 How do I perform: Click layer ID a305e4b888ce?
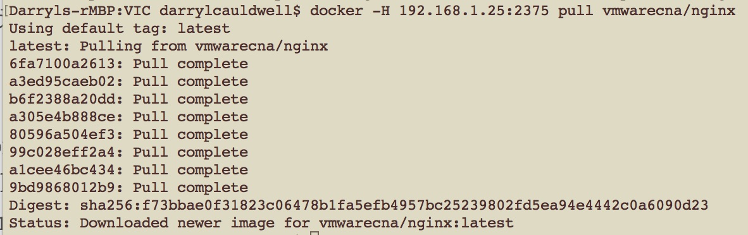click(x=62, y=117)
